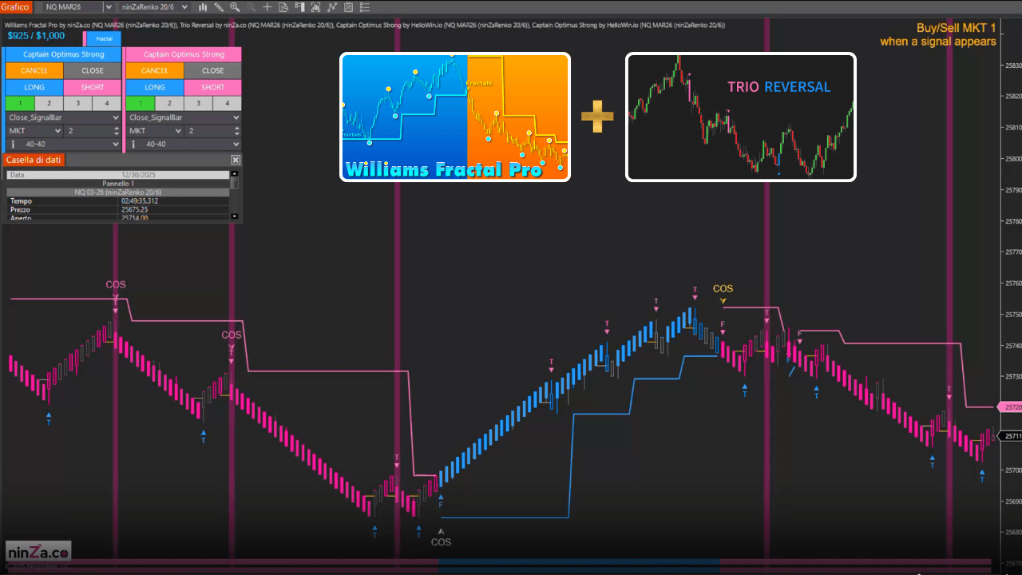Open the drawing tools pencil icon
Viewport: 1022px width, 575px height.
[217, 6]
